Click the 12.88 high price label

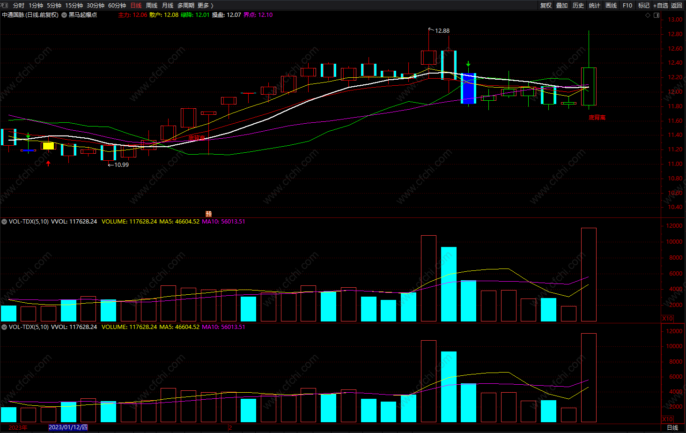click(442, 31)
